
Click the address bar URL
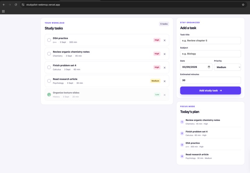pos(43,5)
